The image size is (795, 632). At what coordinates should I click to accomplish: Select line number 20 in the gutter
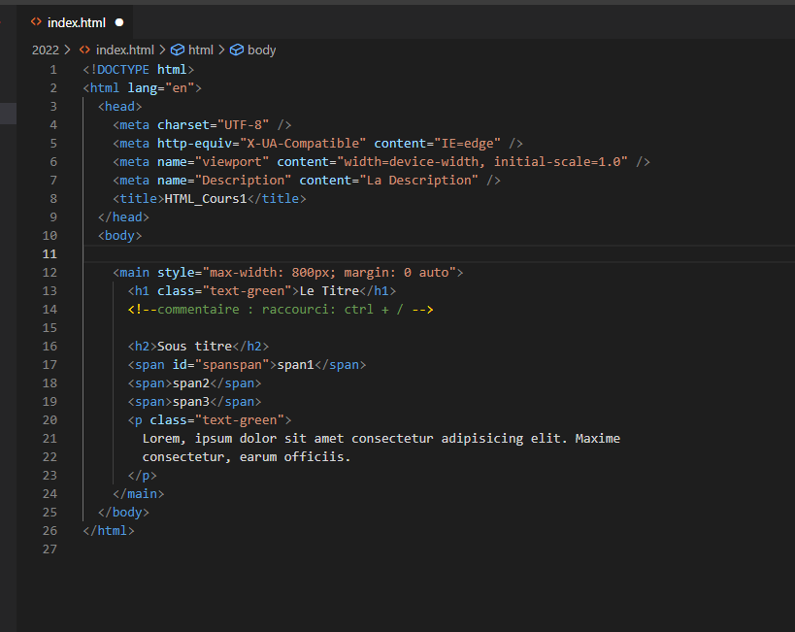click(50, 419)
